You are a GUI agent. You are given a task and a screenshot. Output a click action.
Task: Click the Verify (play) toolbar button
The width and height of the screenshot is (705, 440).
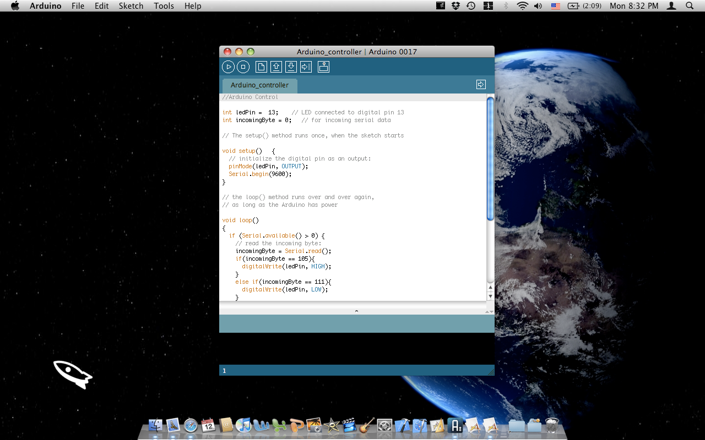[x=228, y=67]
